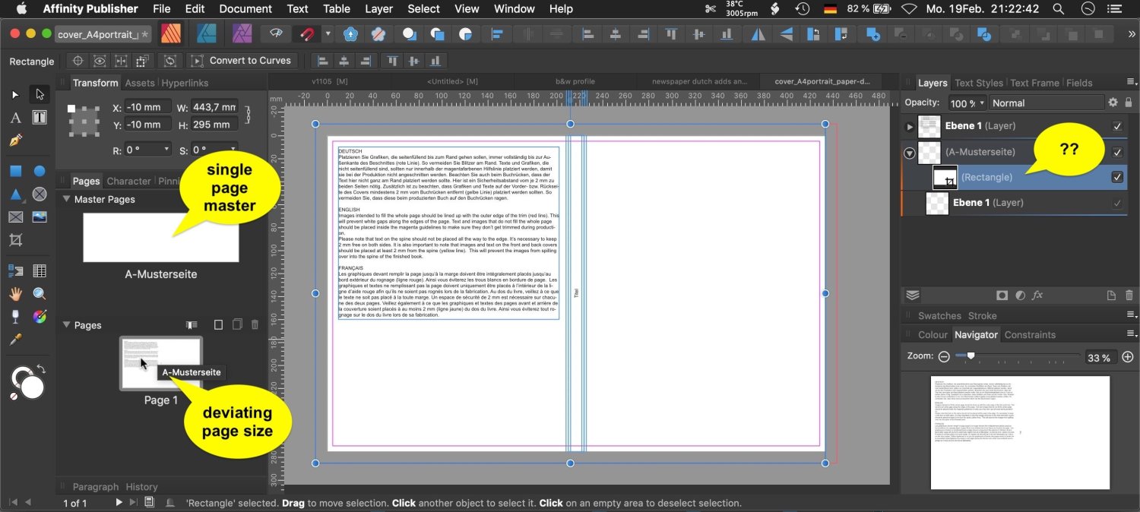Viewport: 1140px width, 512px height.
Task: Click the Navigator zoom slider handle
Action: (971, 356)
